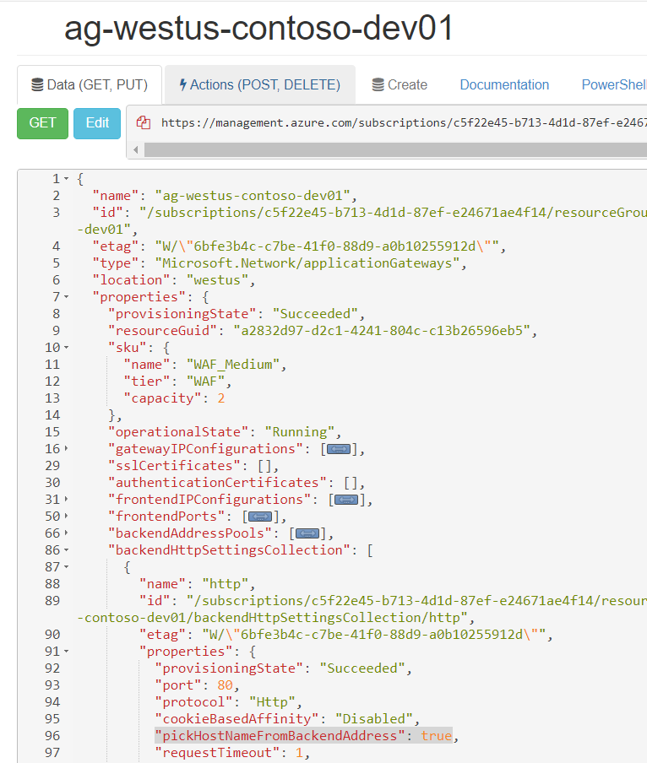Collapse the sku block at line 10
Viewport: 647px width, 763px height.
(x=66, y=348)
